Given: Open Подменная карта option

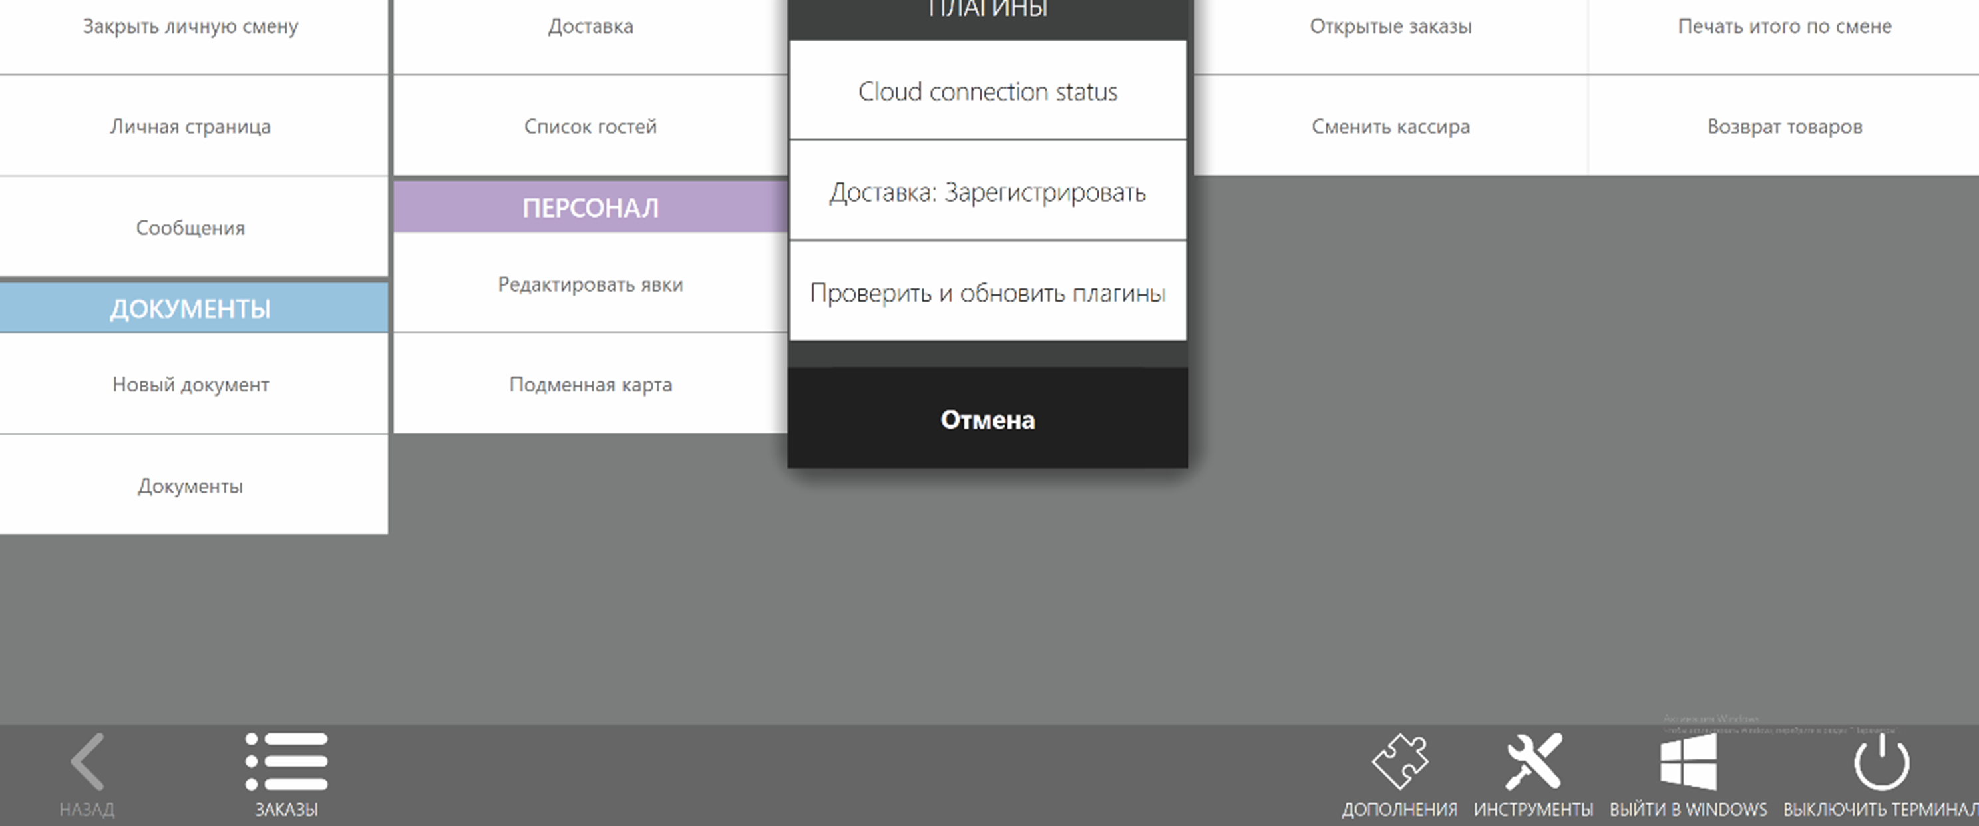Looking at the screenshot, I should tap(590, 385).
